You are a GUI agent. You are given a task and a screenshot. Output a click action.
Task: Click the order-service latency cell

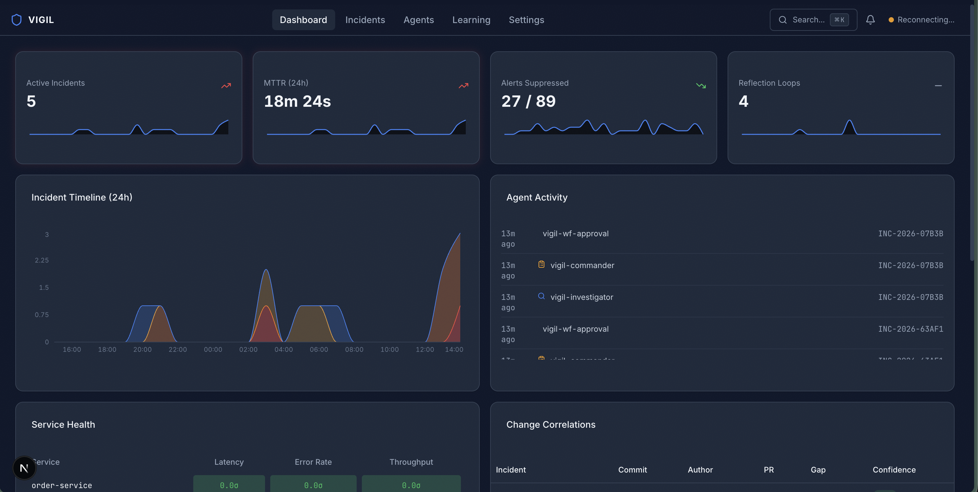pos(229,485)
